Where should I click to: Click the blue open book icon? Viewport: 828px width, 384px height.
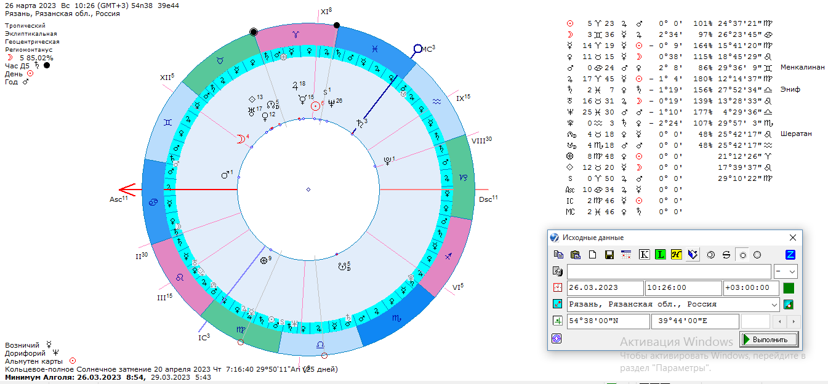(693, 254)
